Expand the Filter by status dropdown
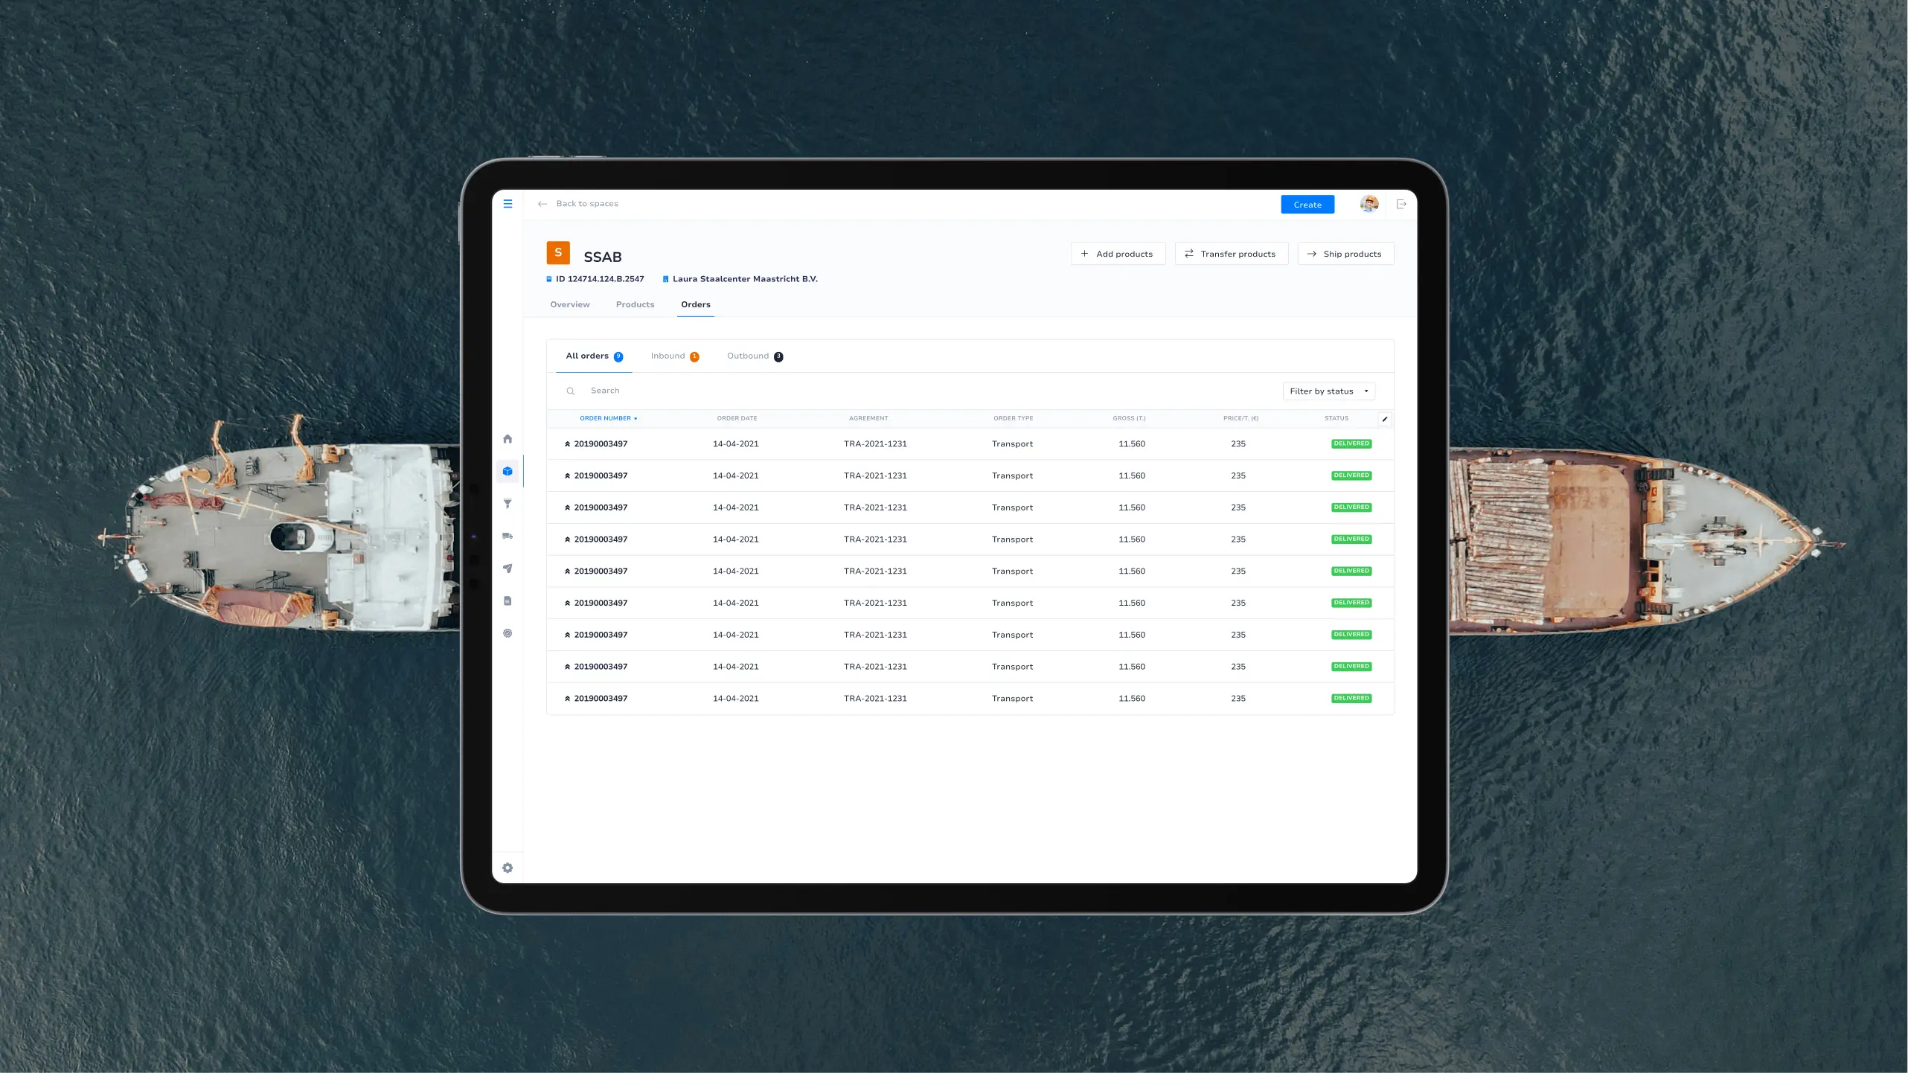This screenshot has height=1073, width=1908. point(1328,391)
